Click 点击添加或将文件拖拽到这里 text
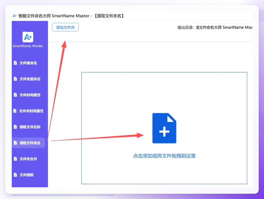264x199 pixels. (x=164, y=156)
